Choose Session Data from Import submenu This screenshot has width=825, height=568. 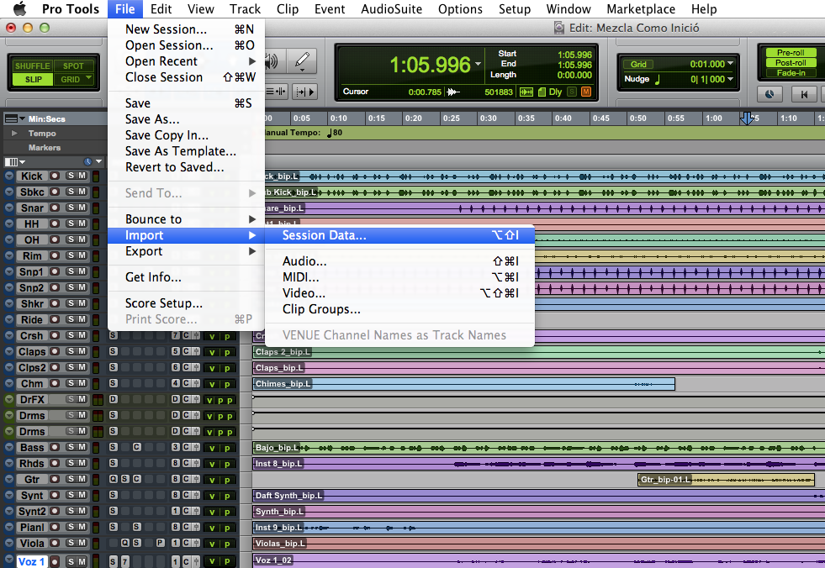tap(399, 235)
